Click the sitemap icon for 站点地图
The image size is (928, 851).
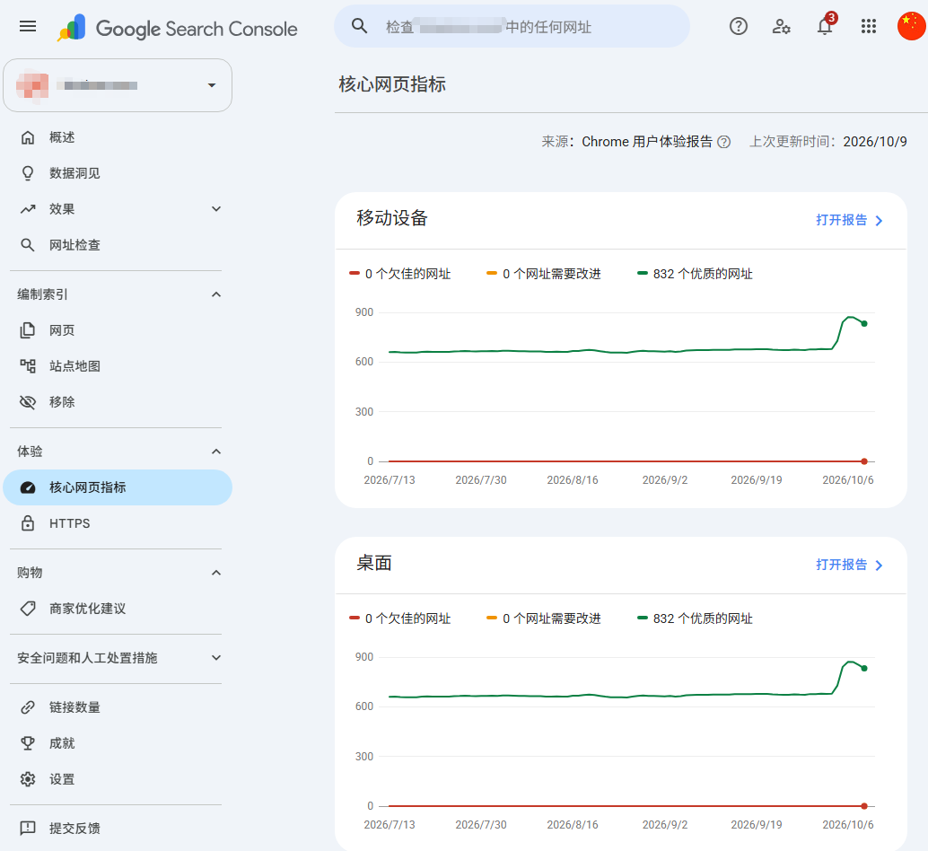28,366
